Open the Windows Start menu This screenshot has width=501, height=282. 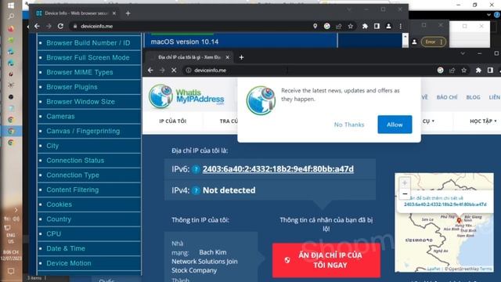pos(10,5)
